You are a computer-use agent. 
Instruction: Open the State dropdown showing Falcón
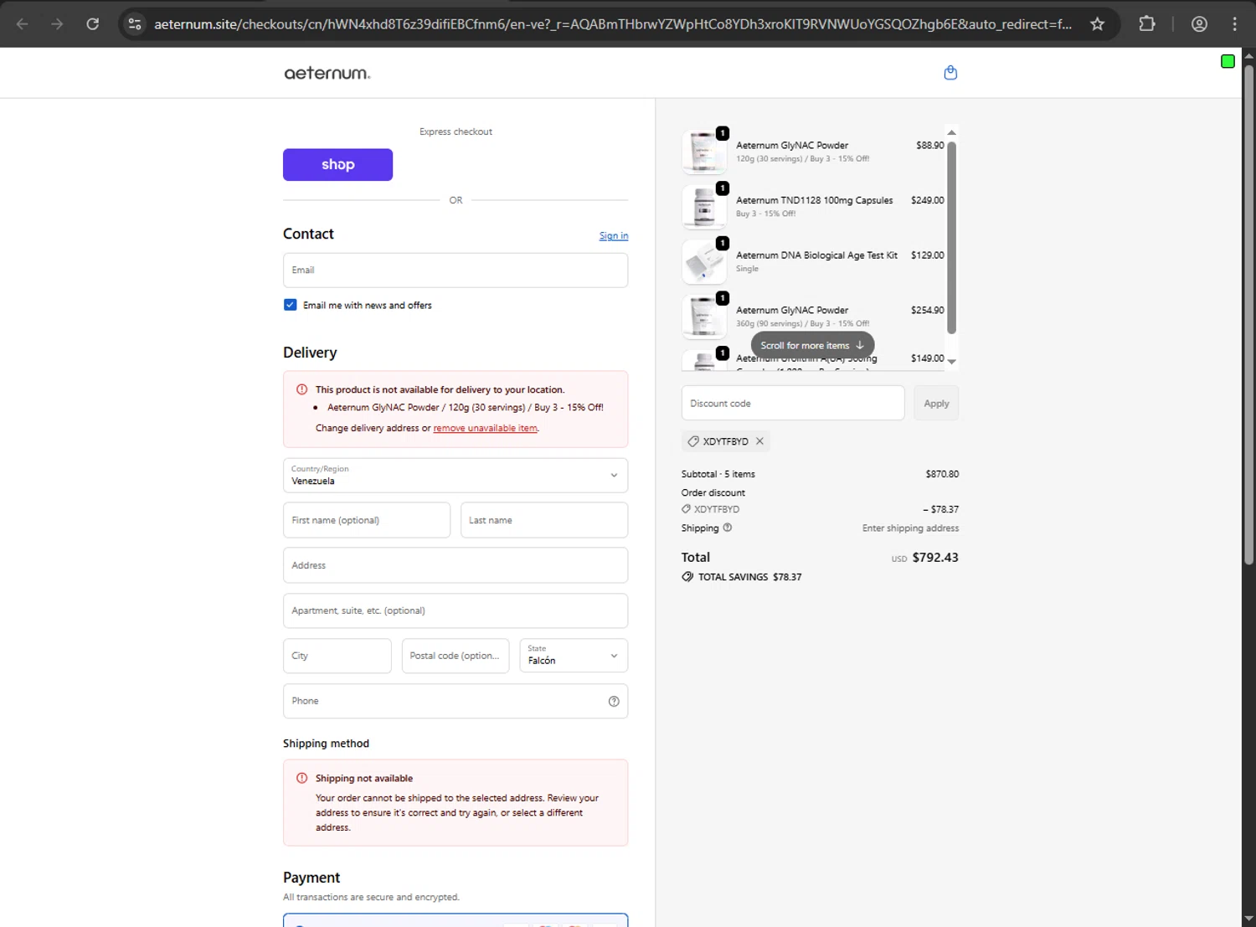(574, 656)
